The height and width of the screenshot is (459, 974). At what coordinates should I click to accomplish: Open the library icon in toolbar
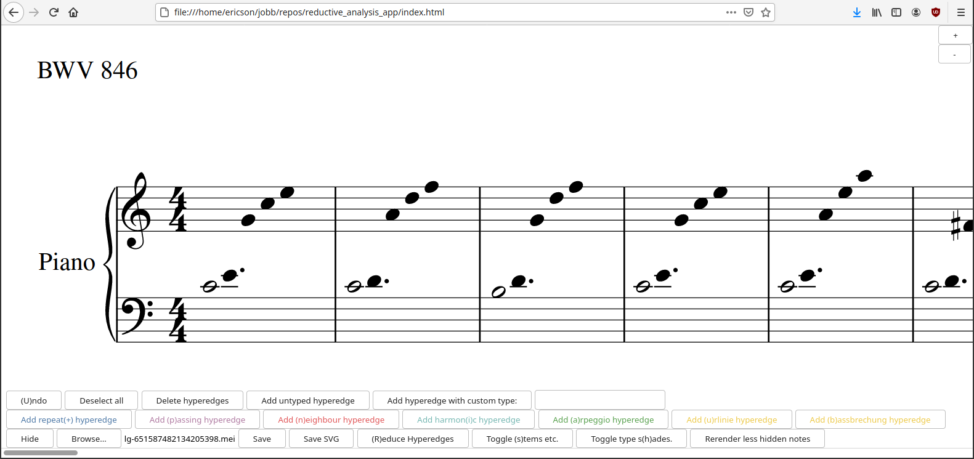click(x=877, y=12)
